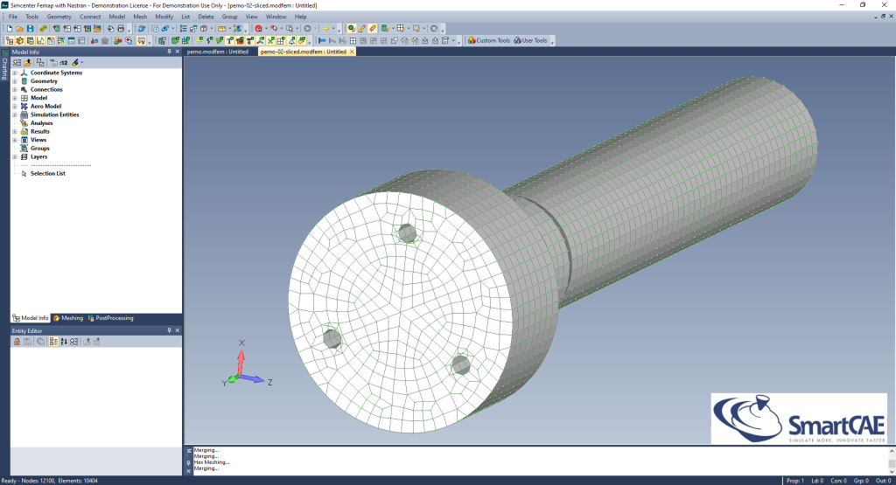Click the sort-arrows icon in Entity Editor toolbar
Image resolution: width=896 pixels, height=485 pixels.
[x=64, y=342]
